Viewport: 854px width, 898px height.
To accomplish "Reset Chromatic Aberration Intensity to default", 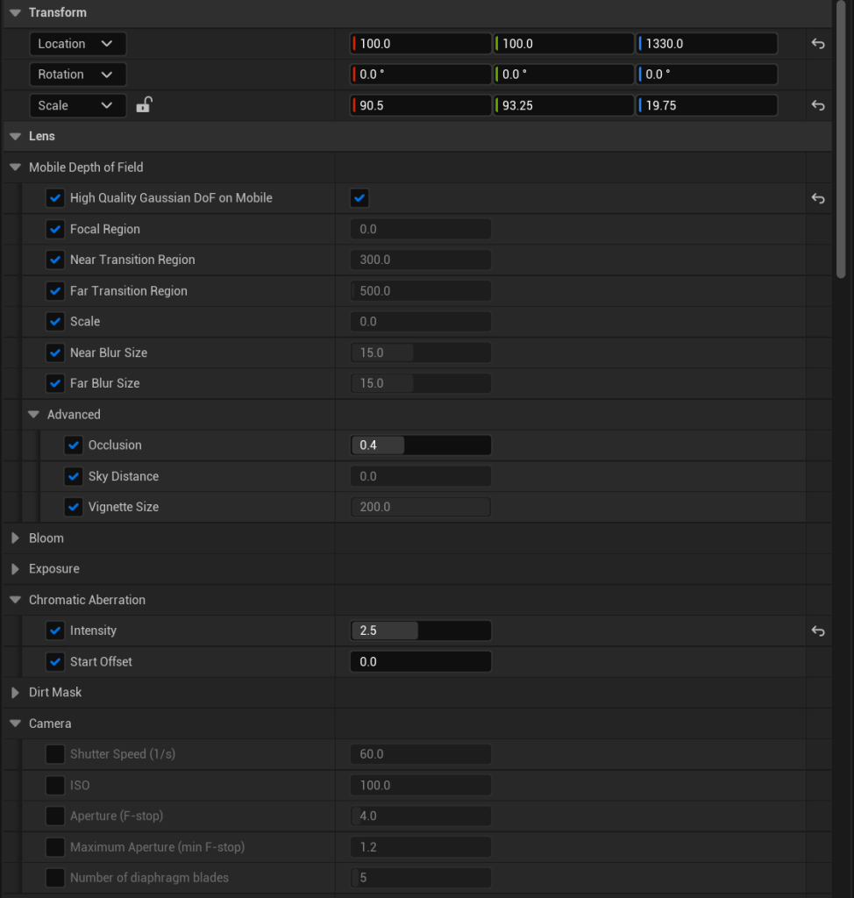I will click(817, 631).
